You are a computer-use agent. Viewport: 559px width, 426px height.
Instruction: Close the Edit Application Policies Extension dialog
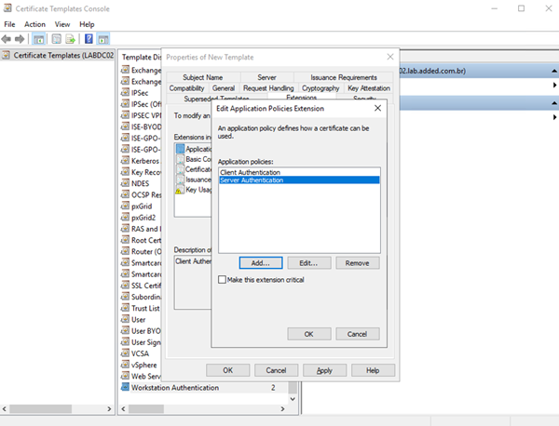click(376, 109)
